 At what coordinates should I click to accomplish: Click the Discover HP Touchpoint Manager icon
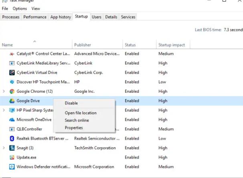tap(12, 82)
